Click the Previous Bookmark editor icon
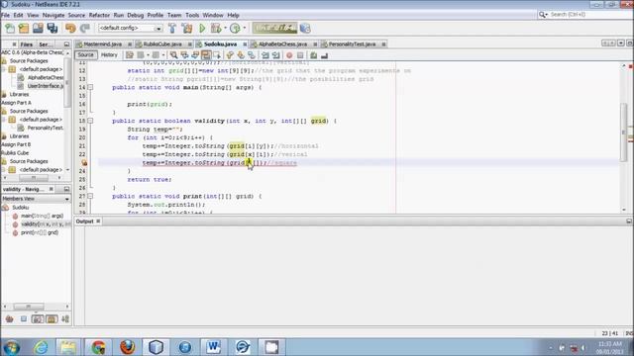Image resolution: width=634 pixels, height=356 pixels. pos(230,55)
